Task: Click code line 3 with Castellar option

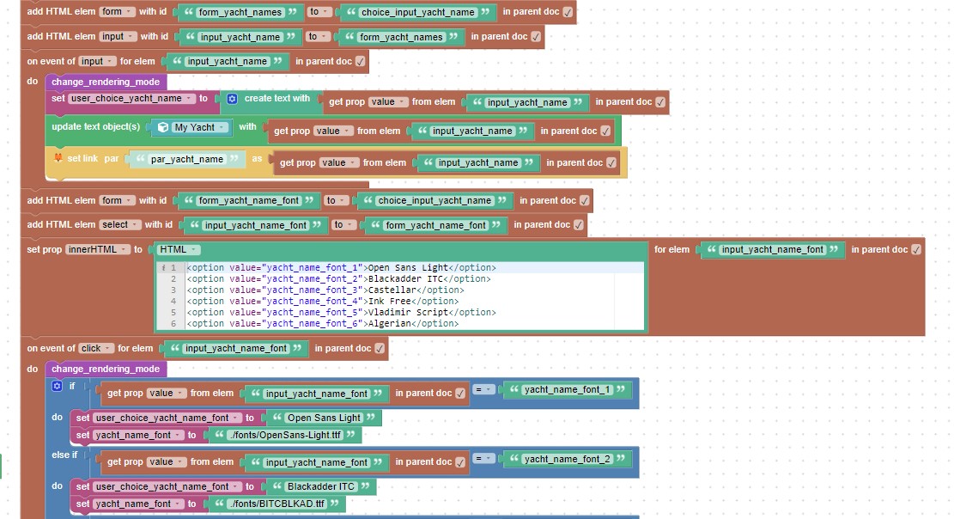Action: [325, 290]
